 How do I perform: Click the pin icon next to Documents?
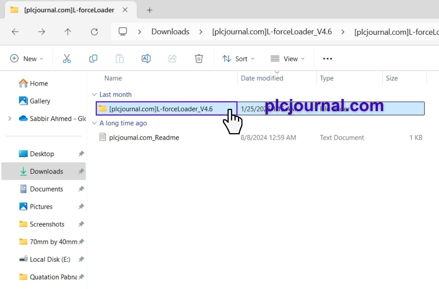click(x=81, y=189)
